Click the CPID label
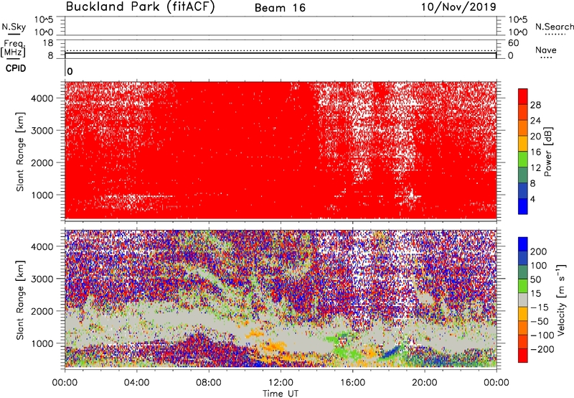Image resolution: width=574 pixels, height=398 pixels. coord(16,68)
